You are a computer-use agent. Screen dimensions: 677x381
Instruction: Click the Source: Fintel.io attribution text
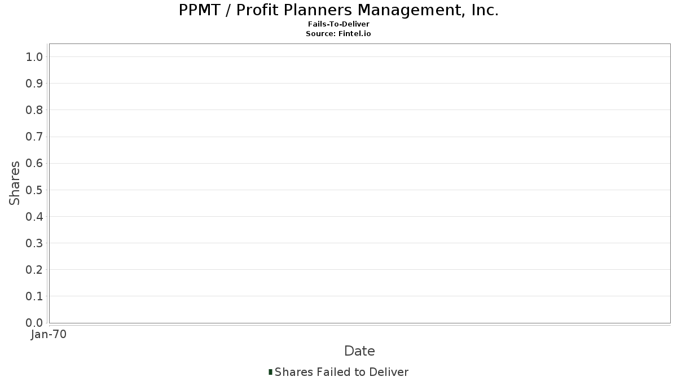click(x=338, y=33)
